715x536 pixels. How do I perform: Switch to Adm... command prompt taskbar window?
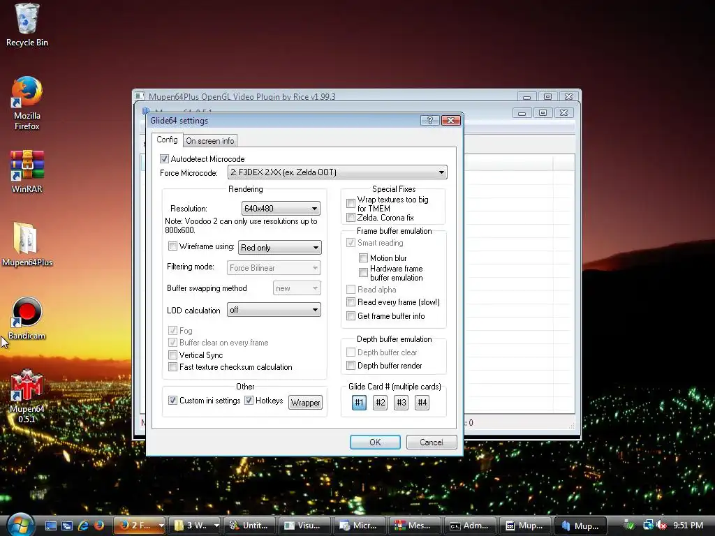pos(470,526)
